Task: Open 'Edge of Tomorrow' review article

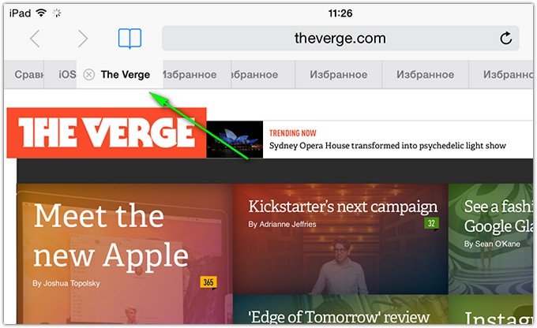Action: 339,317
